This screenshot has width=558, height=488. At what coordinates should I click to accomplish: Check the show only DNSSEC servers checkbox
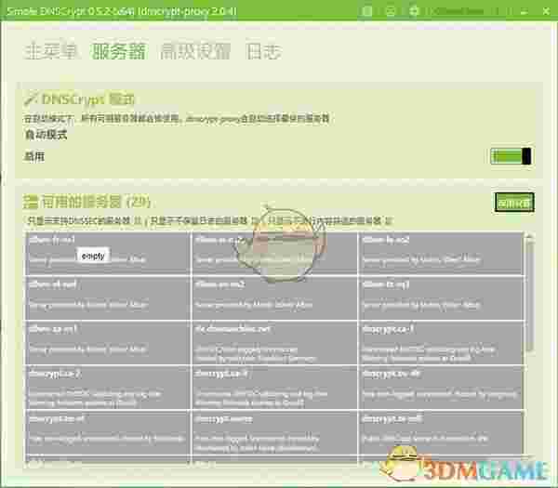(x=138, y=221)
